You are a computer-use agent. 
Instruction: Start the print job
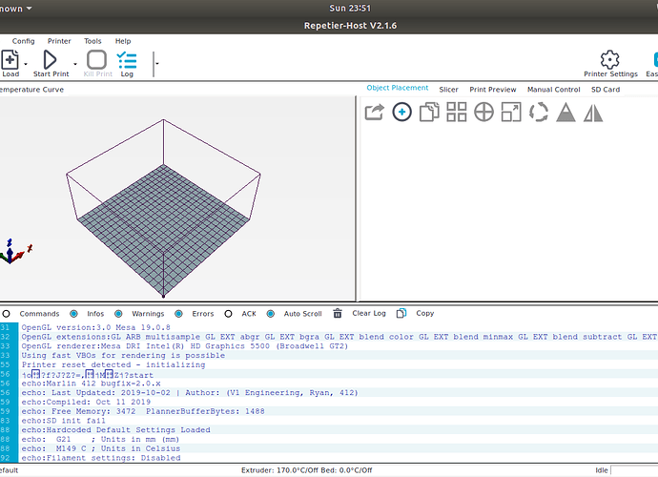click(50, 59)
